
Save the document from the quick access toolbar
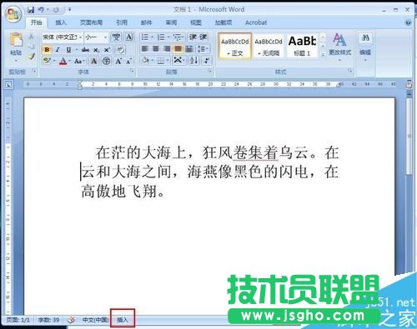click(x=31, y=10)
